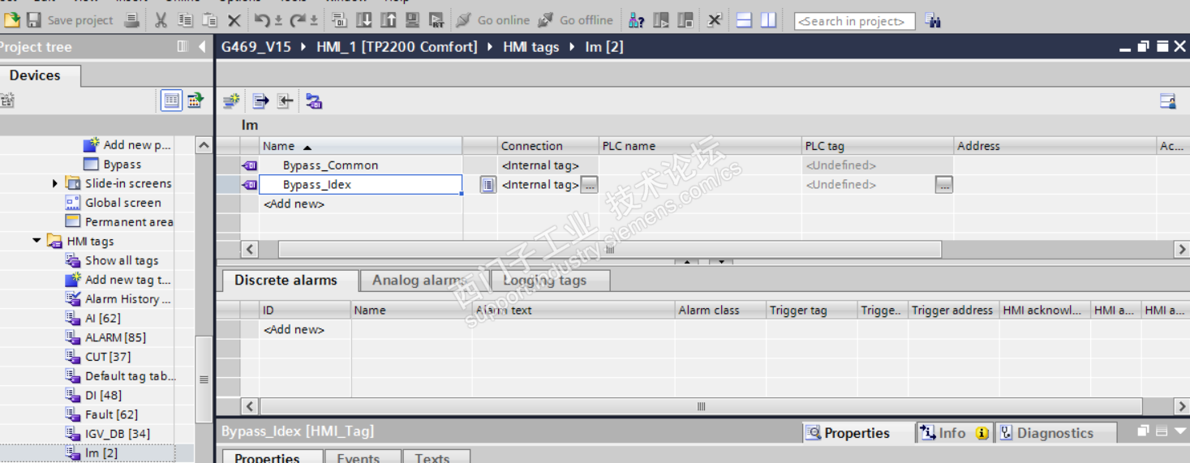
Task: Click Go online button
Action: (x=493, y=20)
